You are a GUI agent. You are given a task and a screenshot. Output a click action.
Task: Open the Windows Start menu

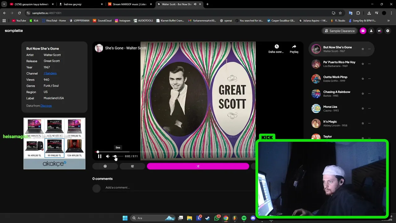(125, 218)
